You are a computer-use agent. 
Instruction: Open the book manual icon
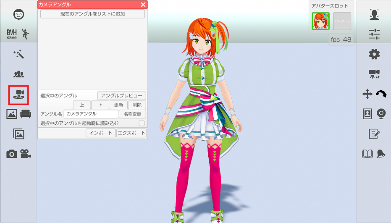click(367, 154)
